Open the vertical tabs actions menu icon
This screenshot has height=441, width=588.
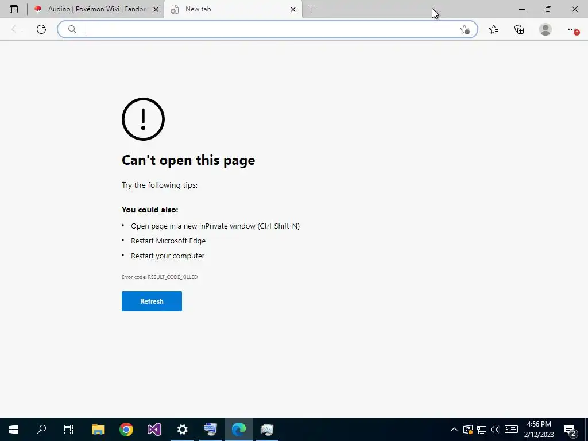point(14,9)
